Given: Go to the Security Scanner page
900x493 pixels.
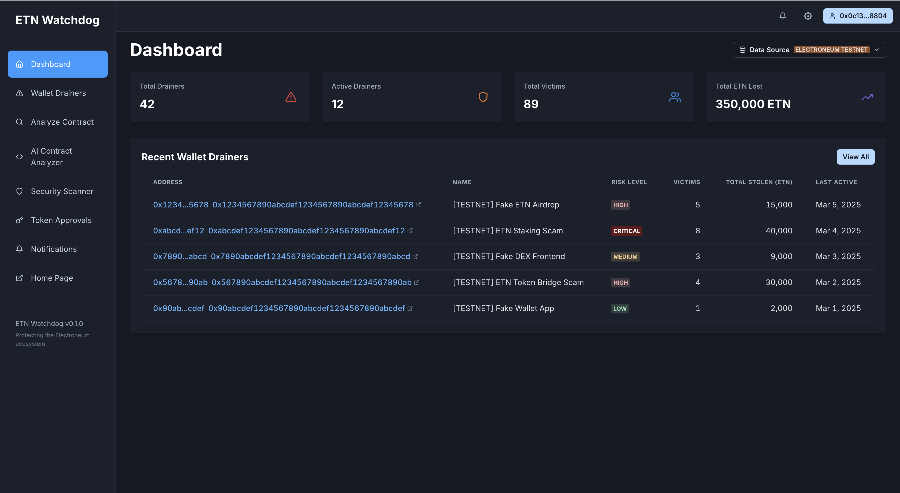Looking at the screenshot, I should click(62, 191).
